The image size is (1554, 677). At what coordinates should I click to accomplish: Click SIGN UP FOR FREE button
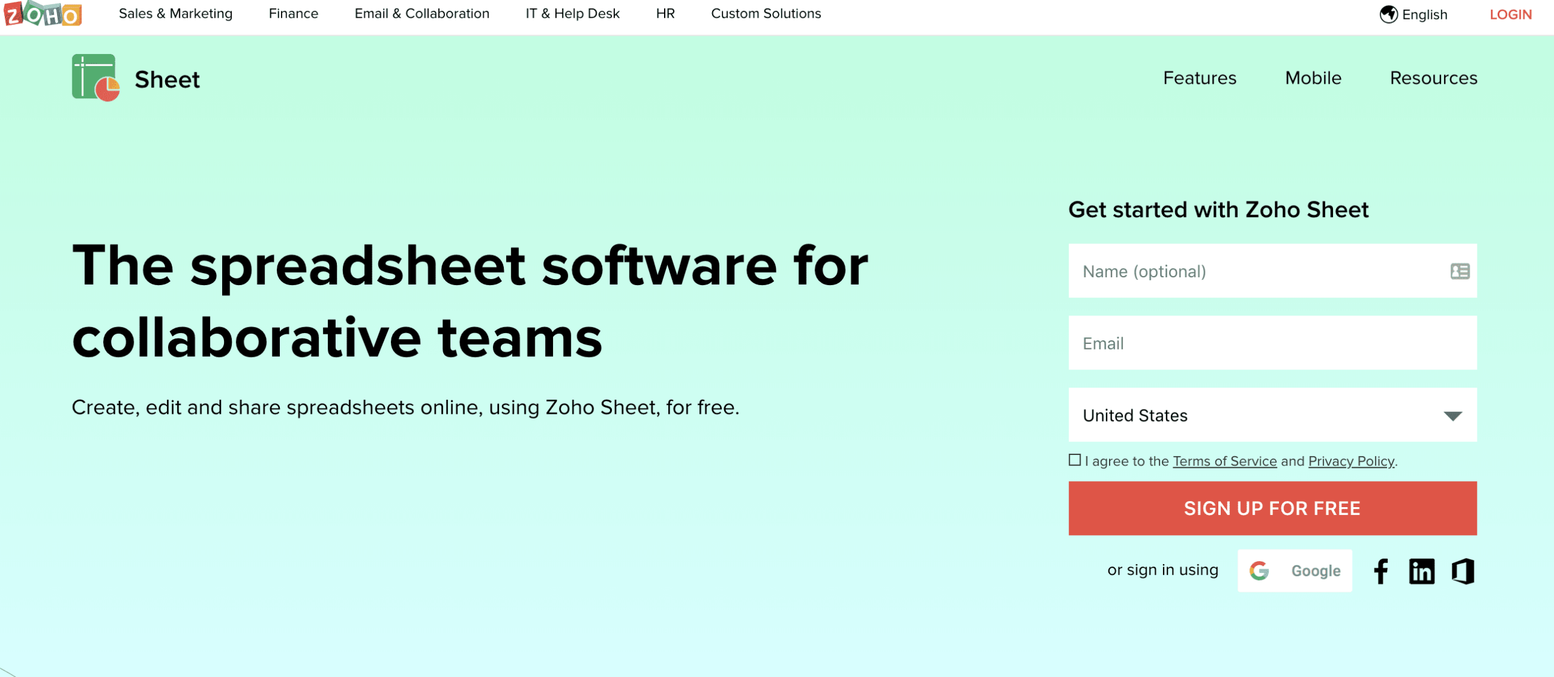coord(1272,508)
